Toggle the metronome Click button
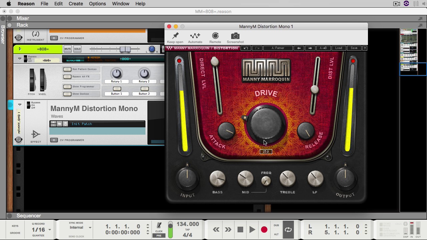The width and height of the screenshot is (427, 240). tap(159, 227)
